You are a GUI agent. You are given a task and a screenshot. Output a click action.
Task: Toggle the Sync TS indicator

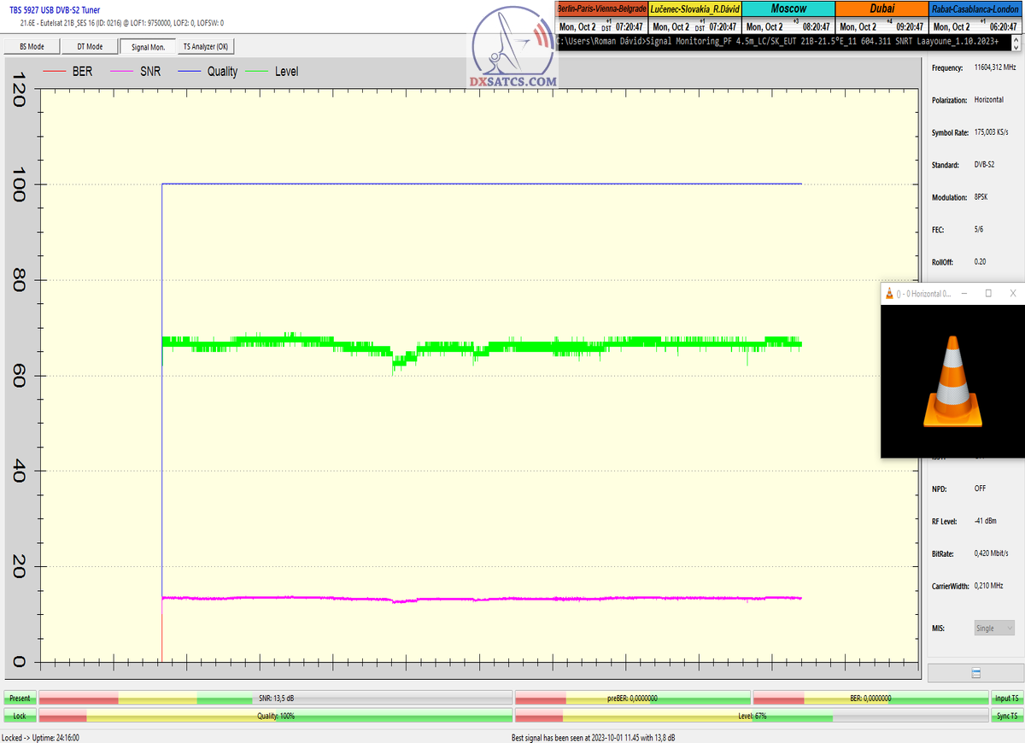pyautogui.click(x=1006, y=716)
